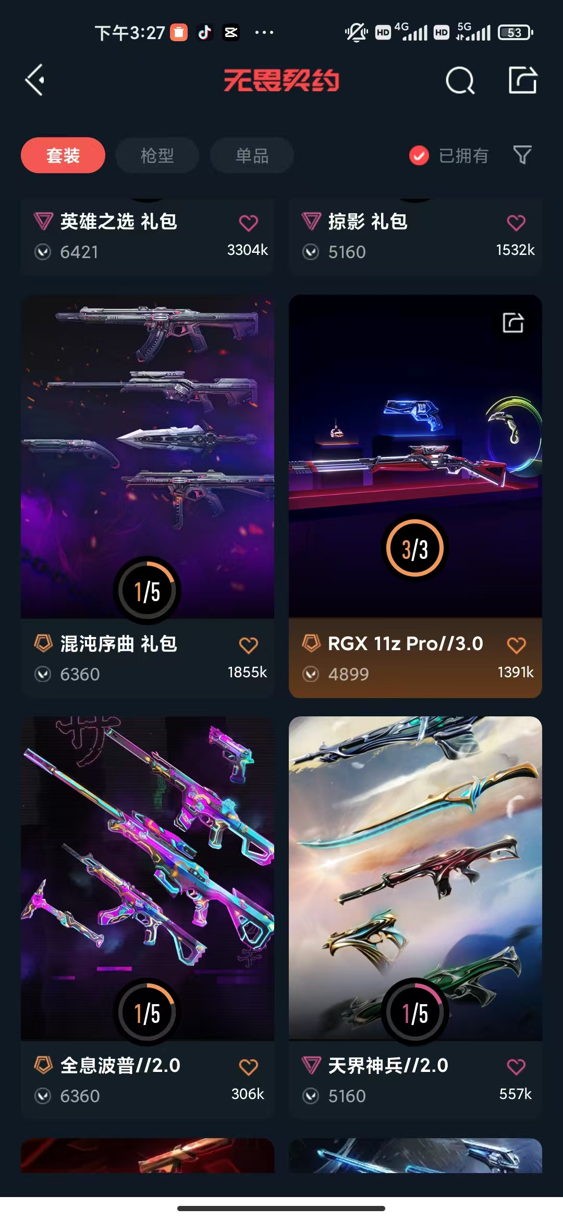Viewport: 563px width, 1220px height.
Task: Click the 3/3 progress ring
Action: coord(415,548)
